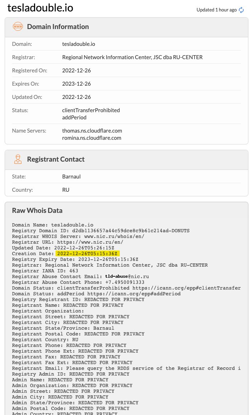Image resolution: width=252 pixels, height=415 pixels.
Task: Click the raw Domain Name: tesladouble.io line
Action: [53, 225]
